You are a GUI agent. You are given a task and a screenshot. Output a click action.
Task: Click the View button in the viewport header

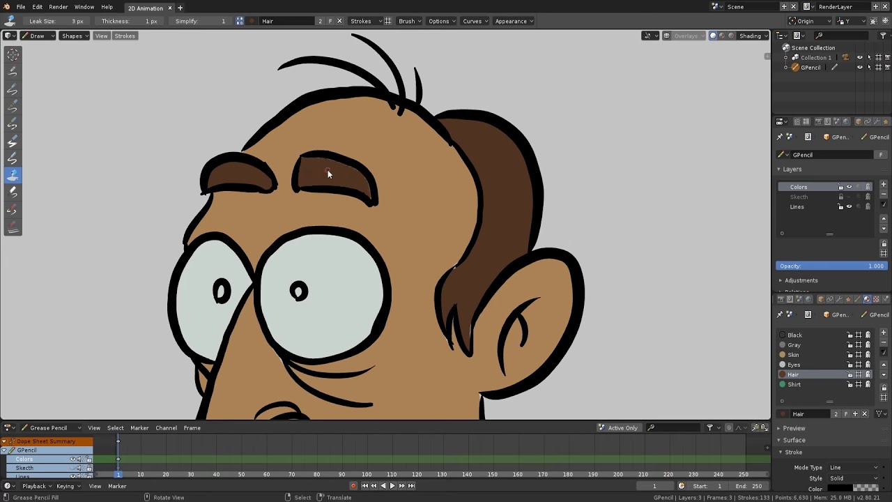pos(102,36)
